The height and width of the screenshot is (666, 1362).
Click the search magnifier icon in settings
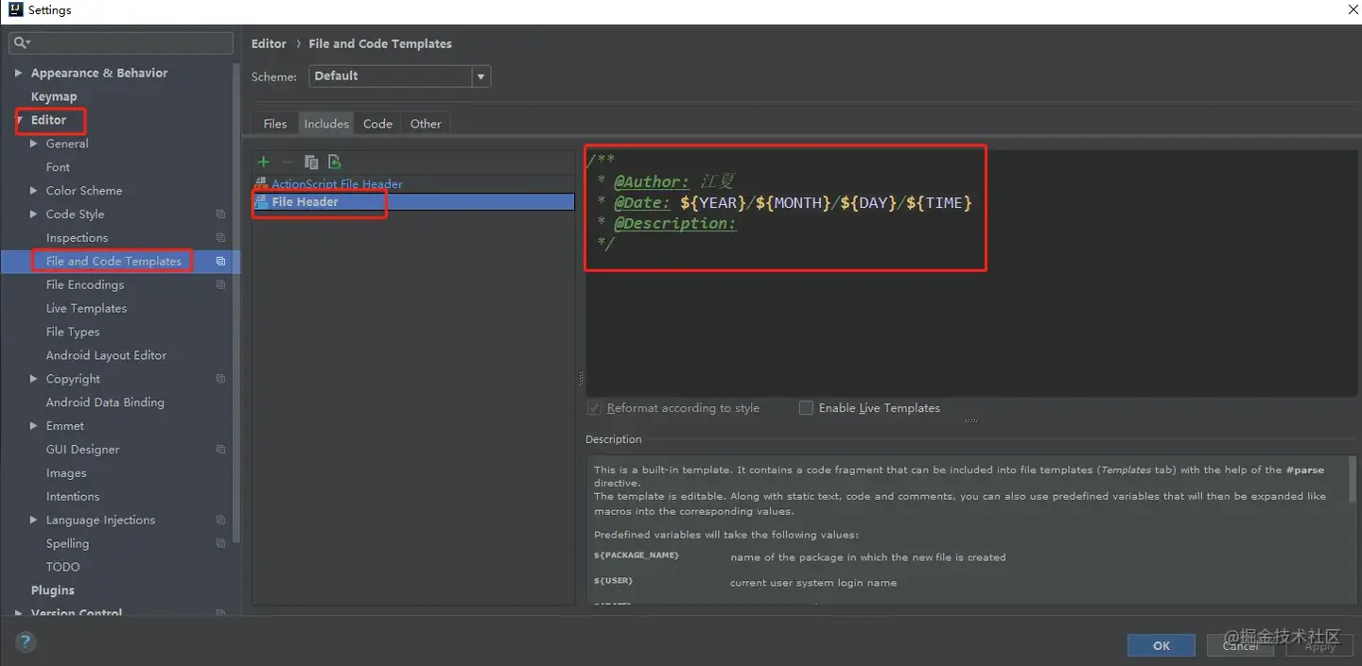point(21,43)
